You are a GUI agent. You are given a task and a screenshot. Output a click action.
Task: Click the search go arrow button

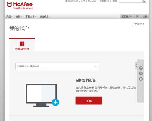pos(144,1)
